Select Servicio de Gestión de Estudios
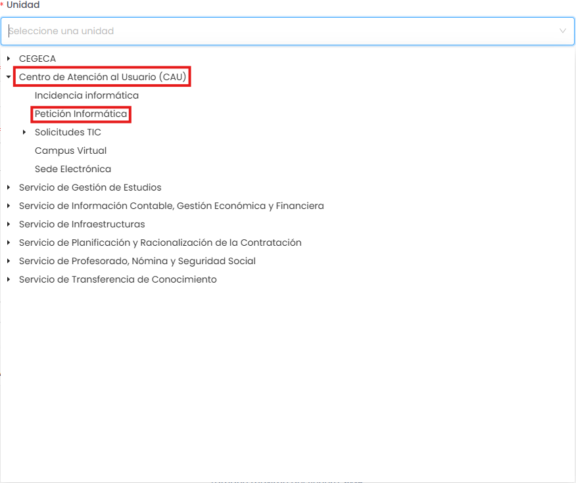 [90, 187]
